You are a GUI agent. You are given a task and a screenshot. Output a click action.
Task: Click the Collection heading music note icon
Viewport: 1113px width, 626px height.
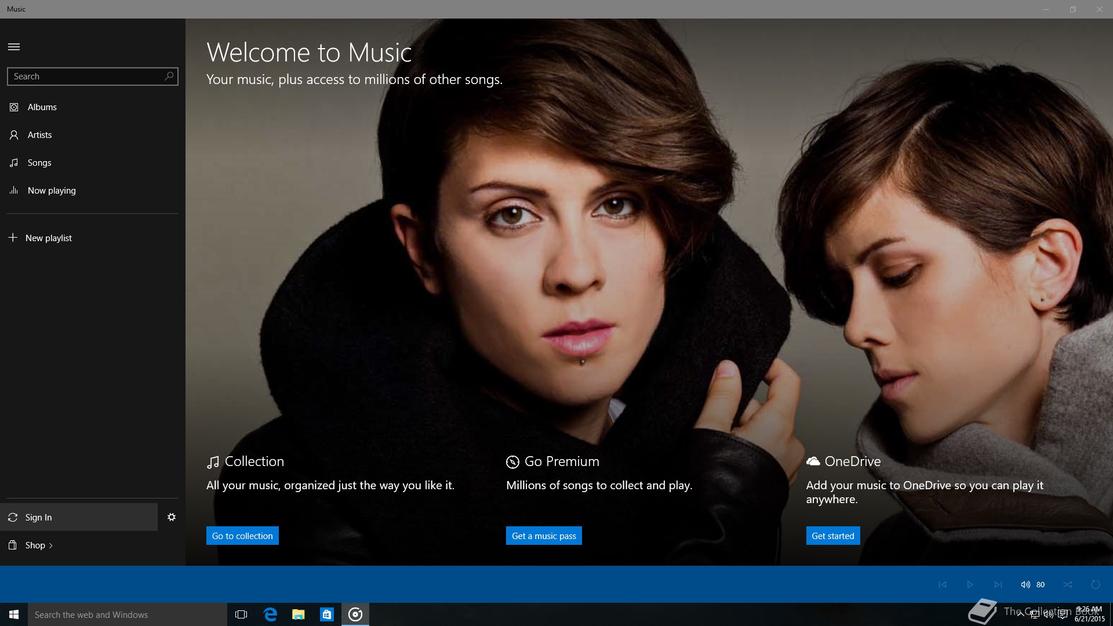pos(213,462)
